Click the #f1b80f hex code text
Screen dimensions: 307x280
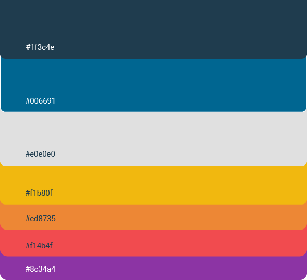39,193
